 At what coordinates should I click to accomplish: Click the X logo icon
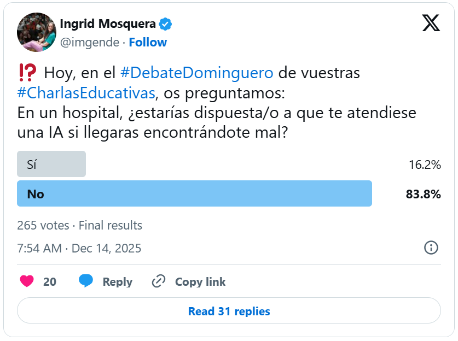[431, 23]
